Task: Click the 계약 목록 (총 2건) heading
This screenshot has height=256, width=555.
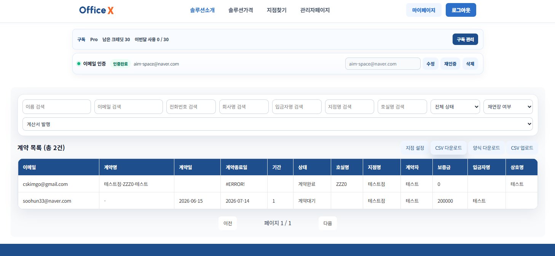Action: (x=41, y=148)
